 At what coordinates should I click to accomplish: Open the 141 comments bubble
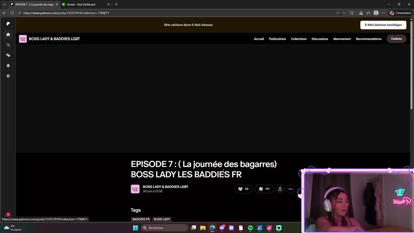(x=264, y=189)
